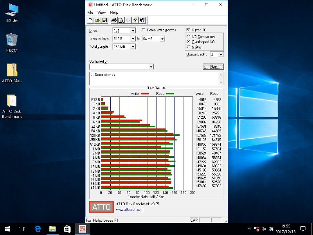Click the Description scrollbar down arrow

click(x=221, y=82)
